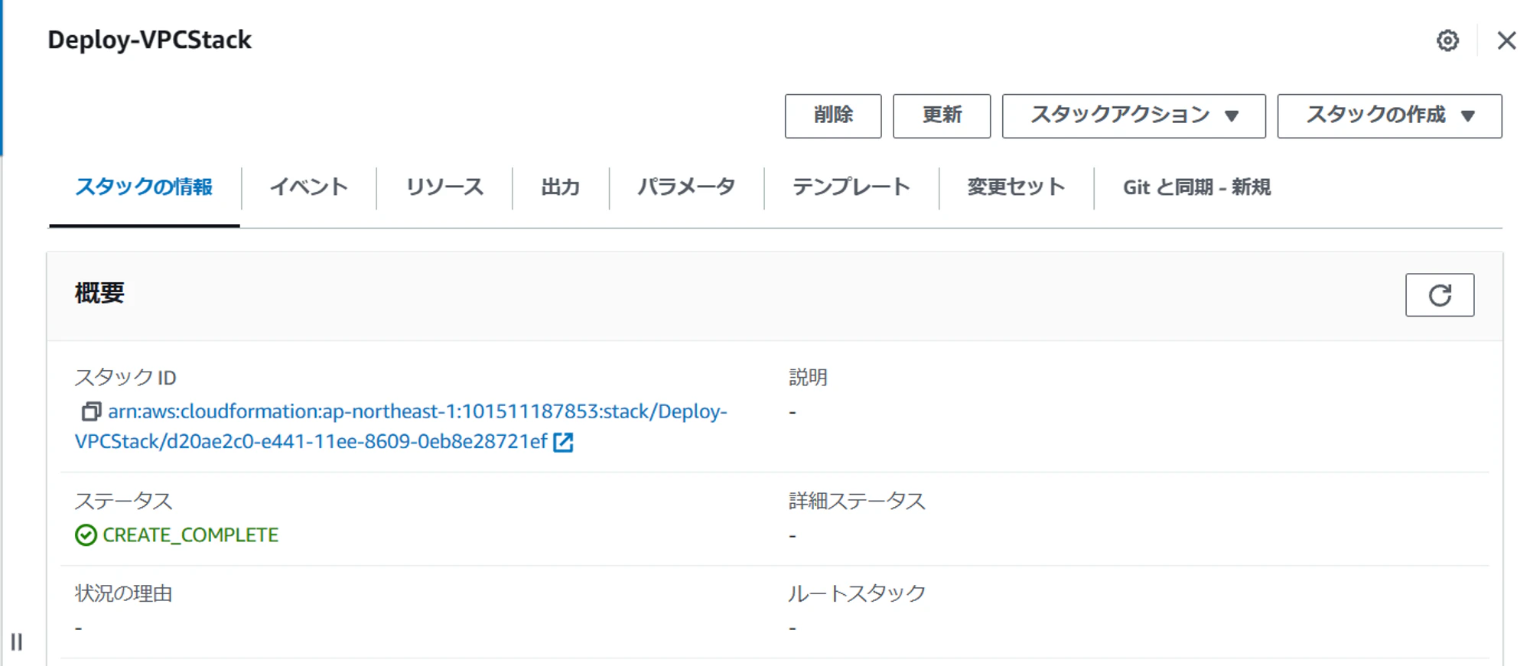This screenshot has width=1530, height=666.
Task: Open the 出力 tab
Action: (560, 187)
